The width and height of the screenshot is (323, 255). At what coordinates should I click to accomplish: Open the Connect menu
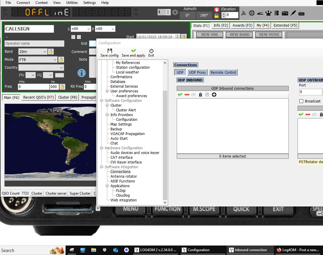[23, 3]
